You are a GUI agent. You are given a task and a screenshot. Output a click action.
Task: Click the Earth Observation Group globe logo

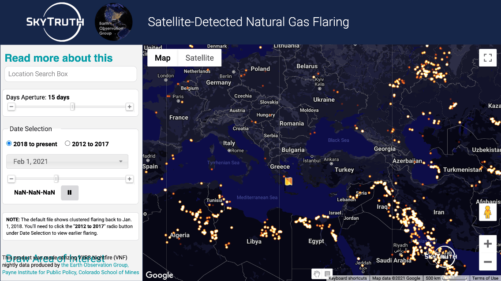[x=113, y=22]
